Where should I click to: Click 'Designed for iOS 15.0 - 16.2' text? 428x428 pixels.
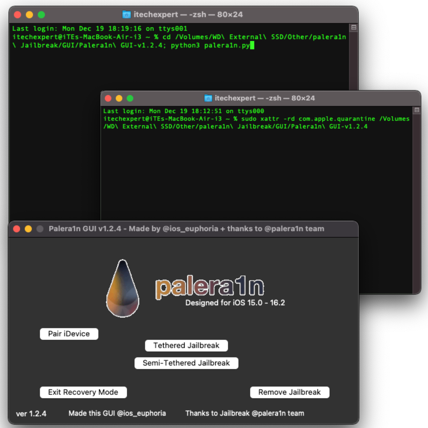[235, 303]
